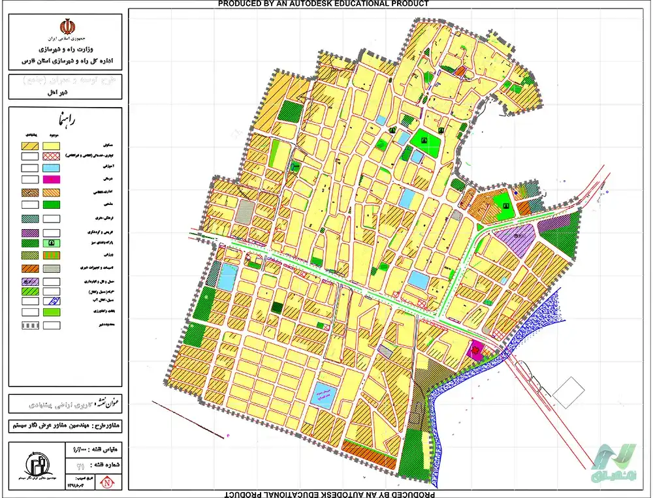Viewport: 653px width, 498px height.
Task: Select the magenta legend swatch
Action: 50,180
